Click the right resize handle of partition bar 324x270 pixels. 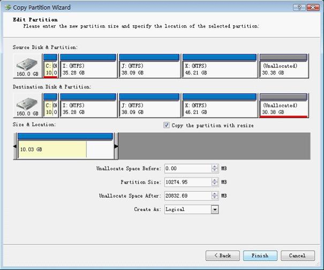(116, 146)
